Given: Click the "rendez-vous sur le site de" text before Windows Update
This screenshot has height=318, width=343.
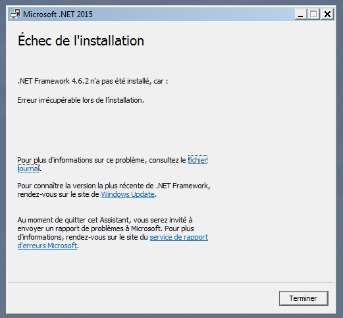Looking at the screenshot, I should coord(58,194).
